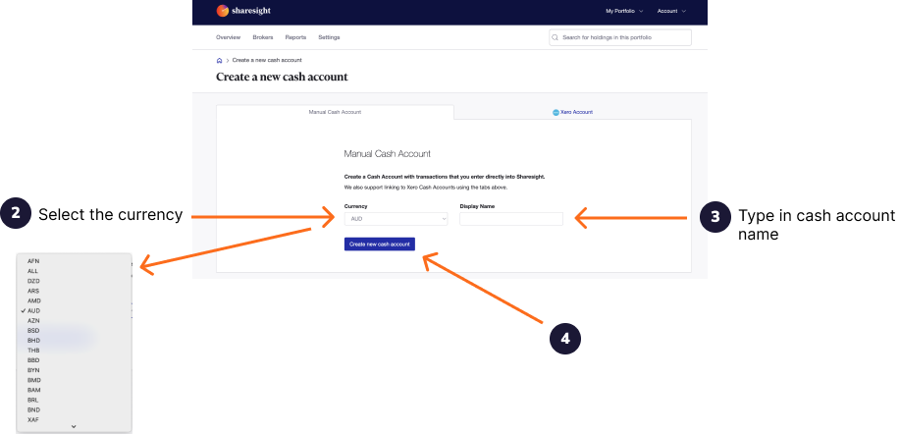Open the Currency AUD dropdown
The width and height of the screenshot is (900, 435).
pos(397,219)
